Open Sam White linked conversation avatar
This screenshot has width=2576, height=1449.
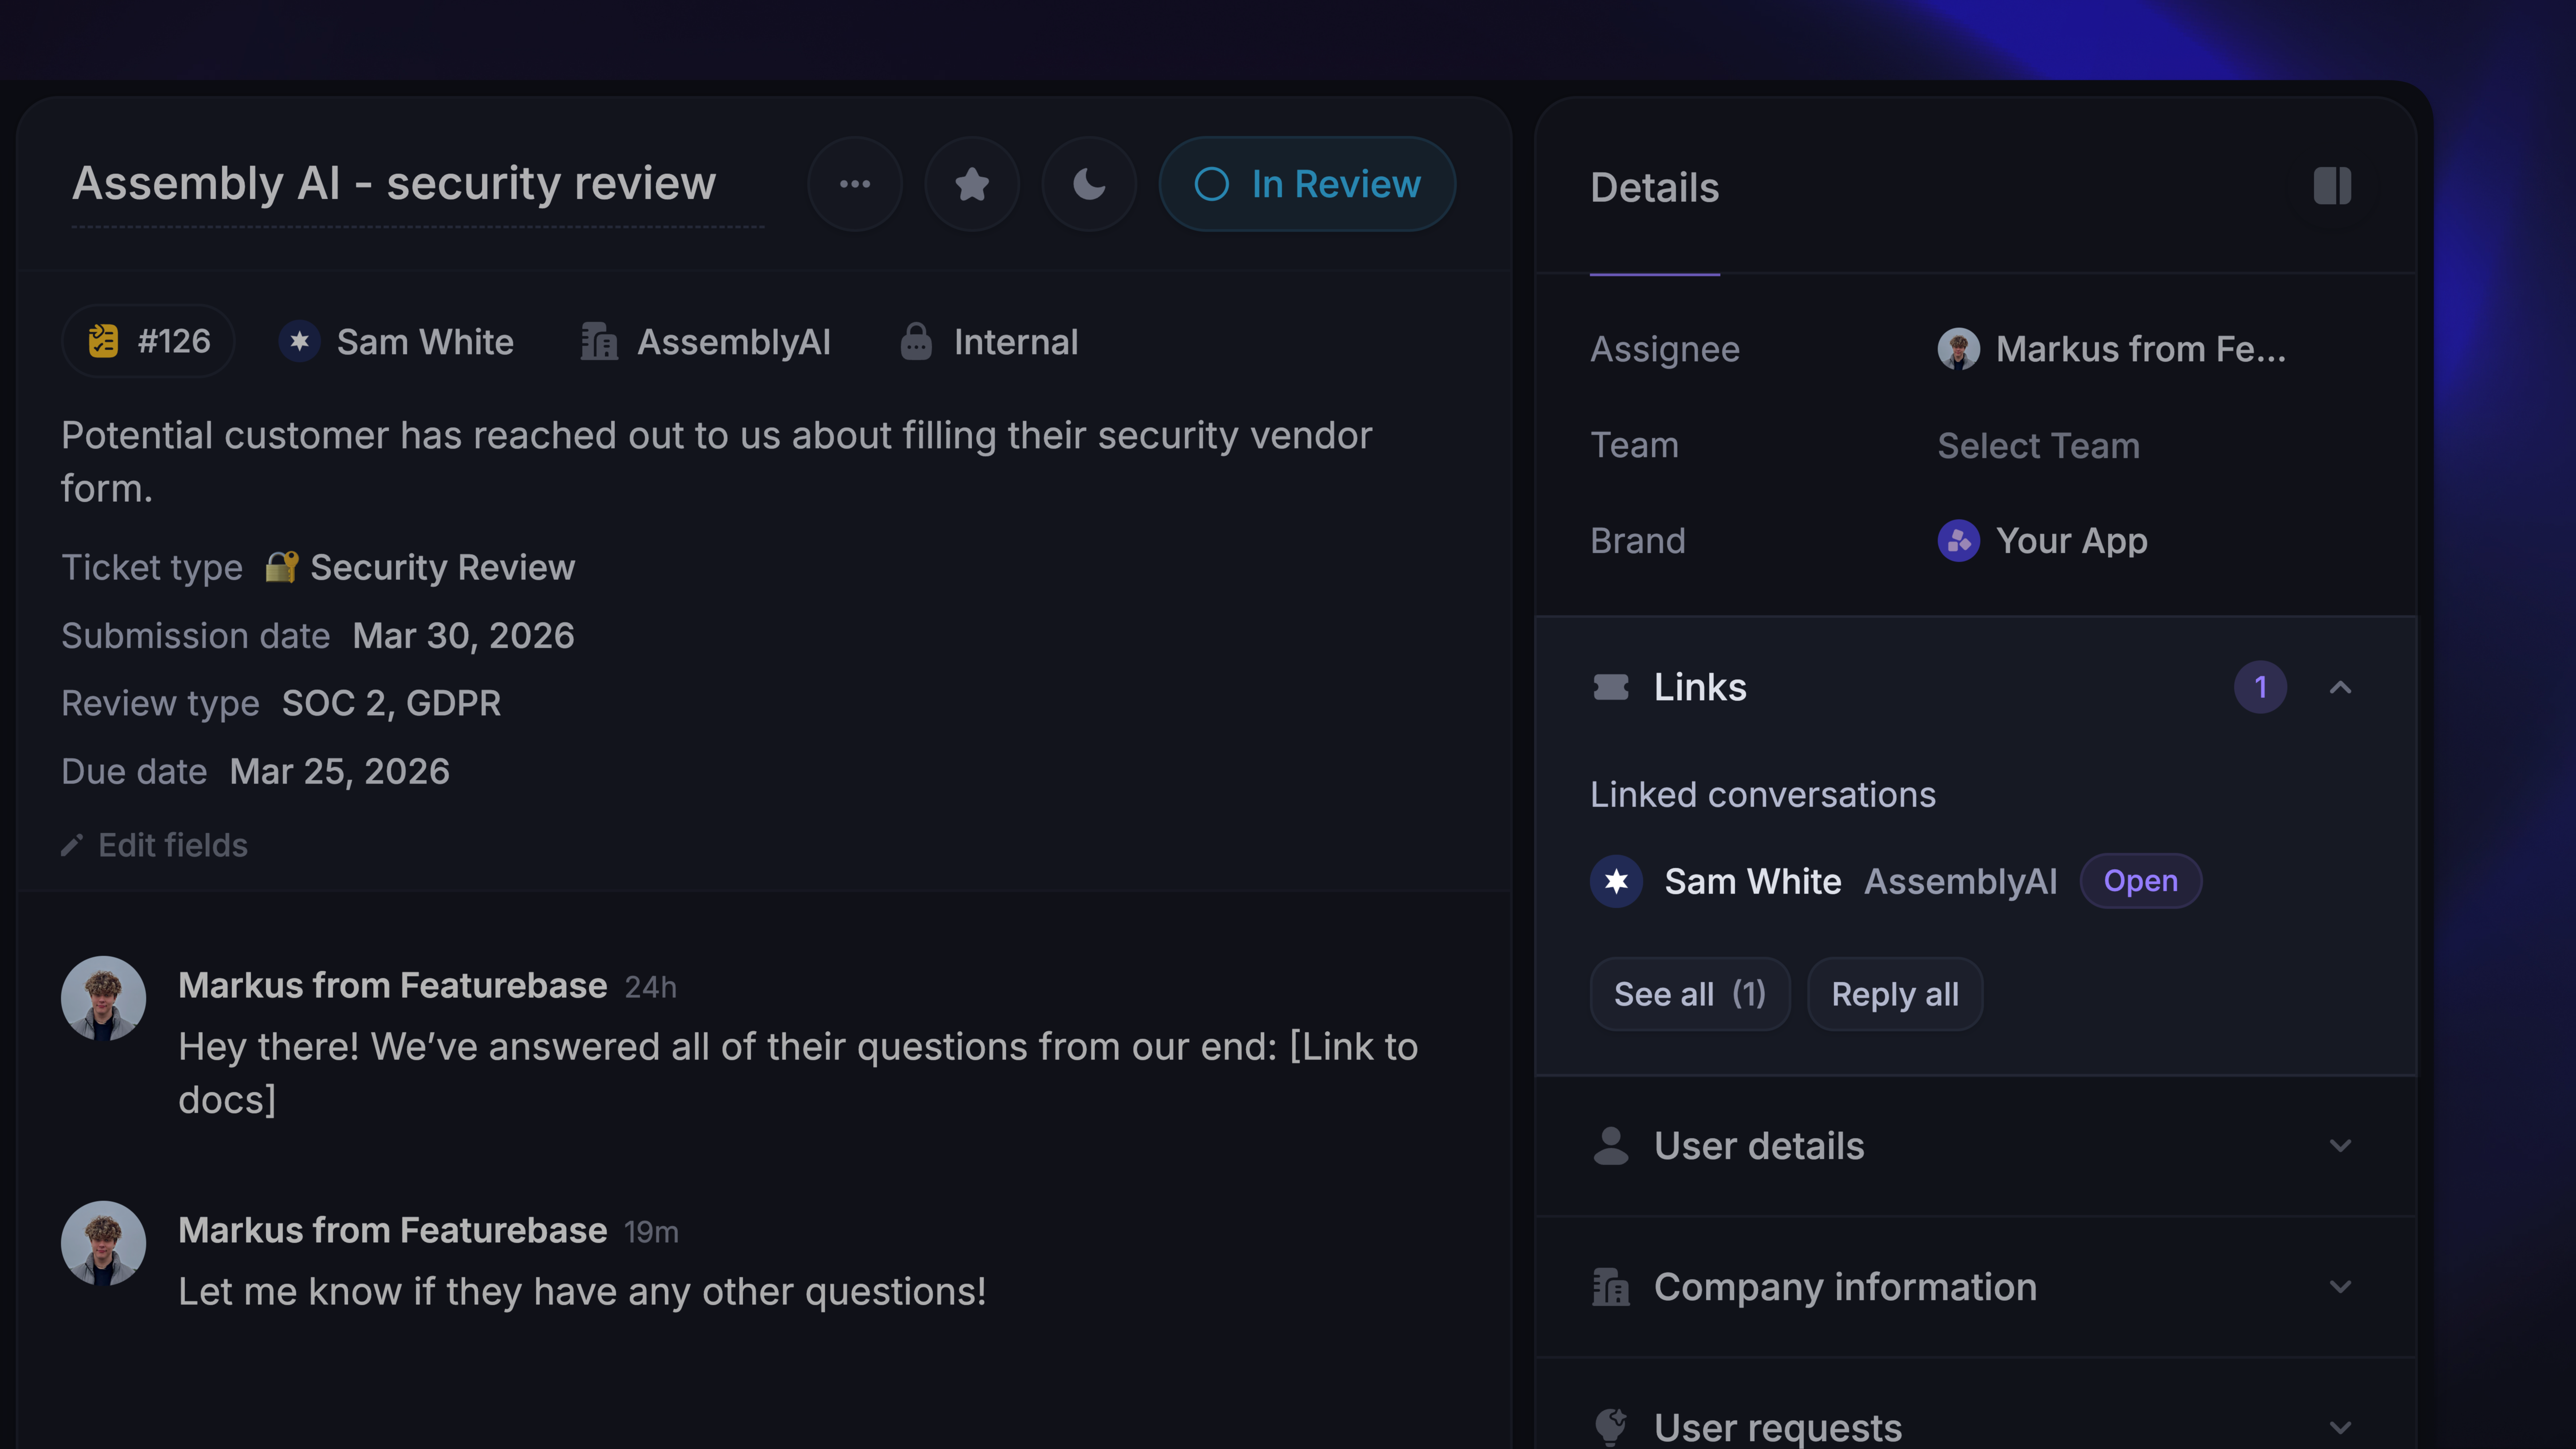(1616, 881)
